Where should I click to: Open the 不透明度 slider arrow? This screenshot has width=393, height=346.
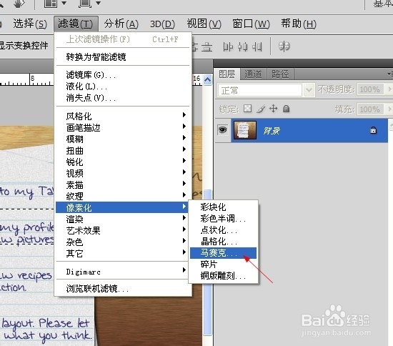(389, 89)
